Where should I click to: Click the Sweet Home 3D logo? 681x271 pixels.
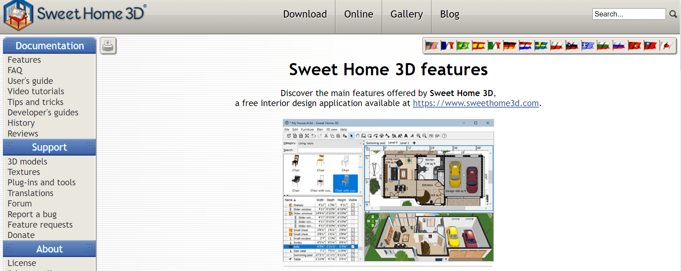point(75,15)
